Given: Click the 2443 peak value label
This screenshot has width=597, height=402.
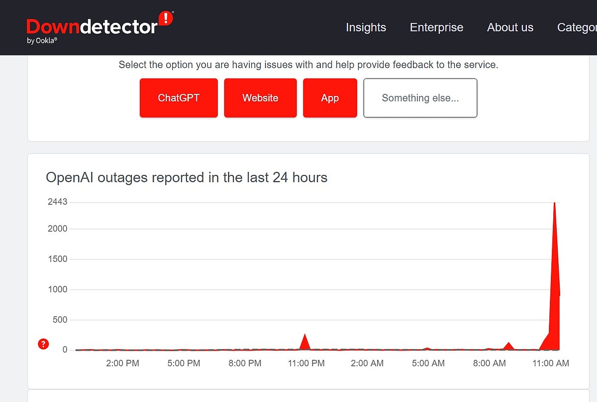Looking at the screenshot, I should [57, 202].
